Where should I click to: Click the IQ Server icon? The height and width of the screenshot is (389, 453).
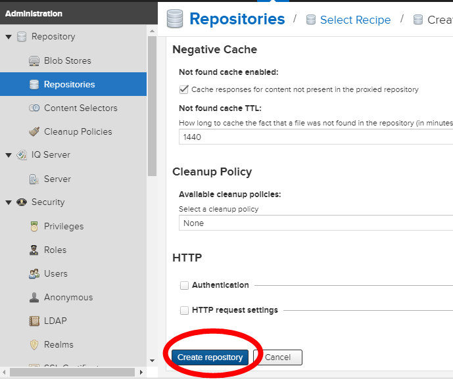[x=22, y=155]
